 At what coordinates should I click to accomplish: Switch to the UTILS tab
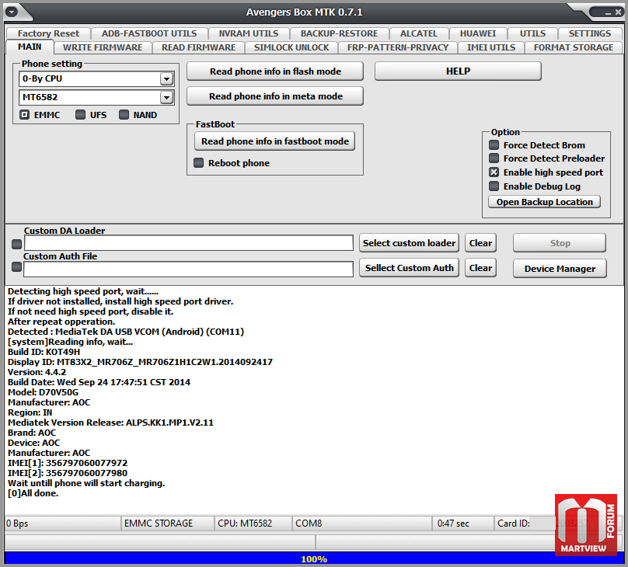point(532,33)
